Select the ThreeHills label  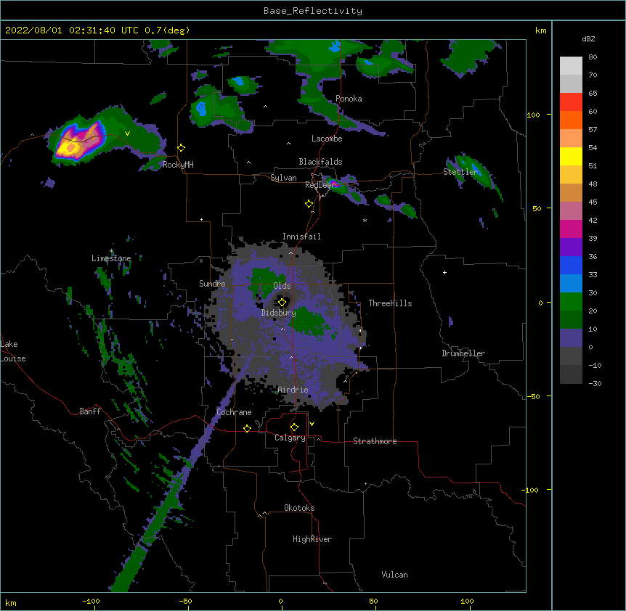coord(390,303)
